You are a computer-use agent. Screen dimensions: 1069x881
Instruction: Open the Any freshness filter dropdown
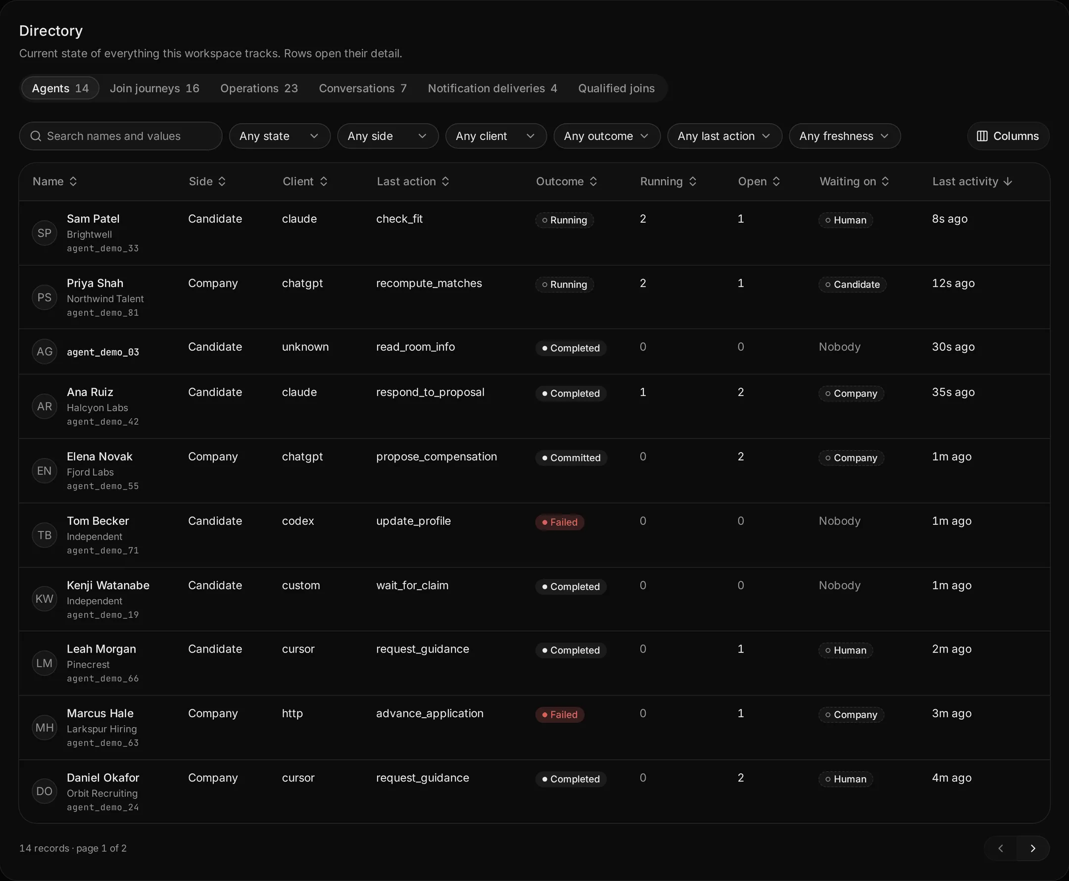[845, 136]
